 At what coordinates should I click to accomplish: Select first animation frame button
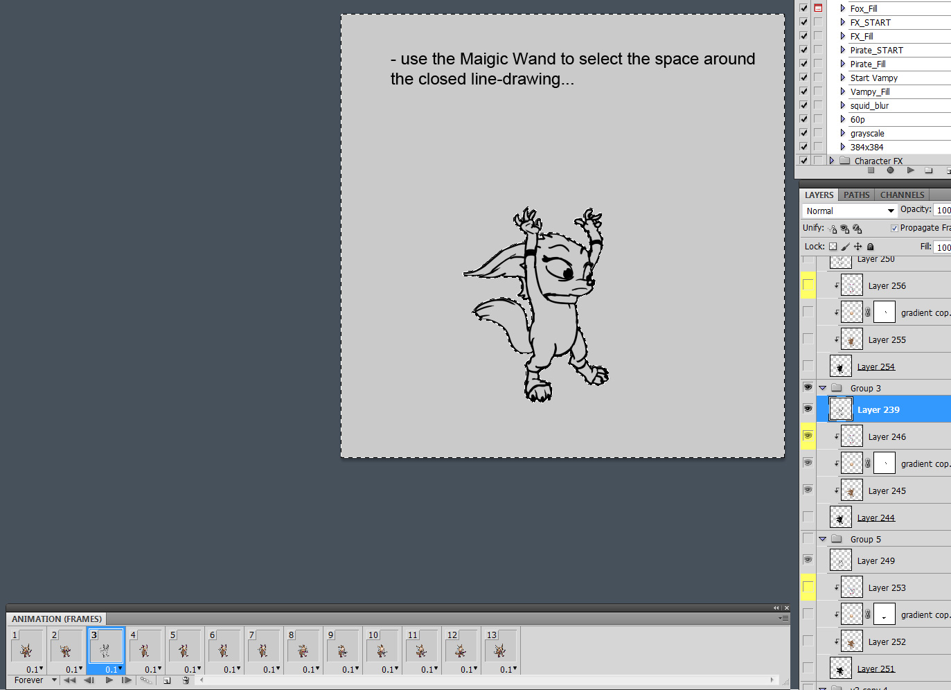(70, 680)
